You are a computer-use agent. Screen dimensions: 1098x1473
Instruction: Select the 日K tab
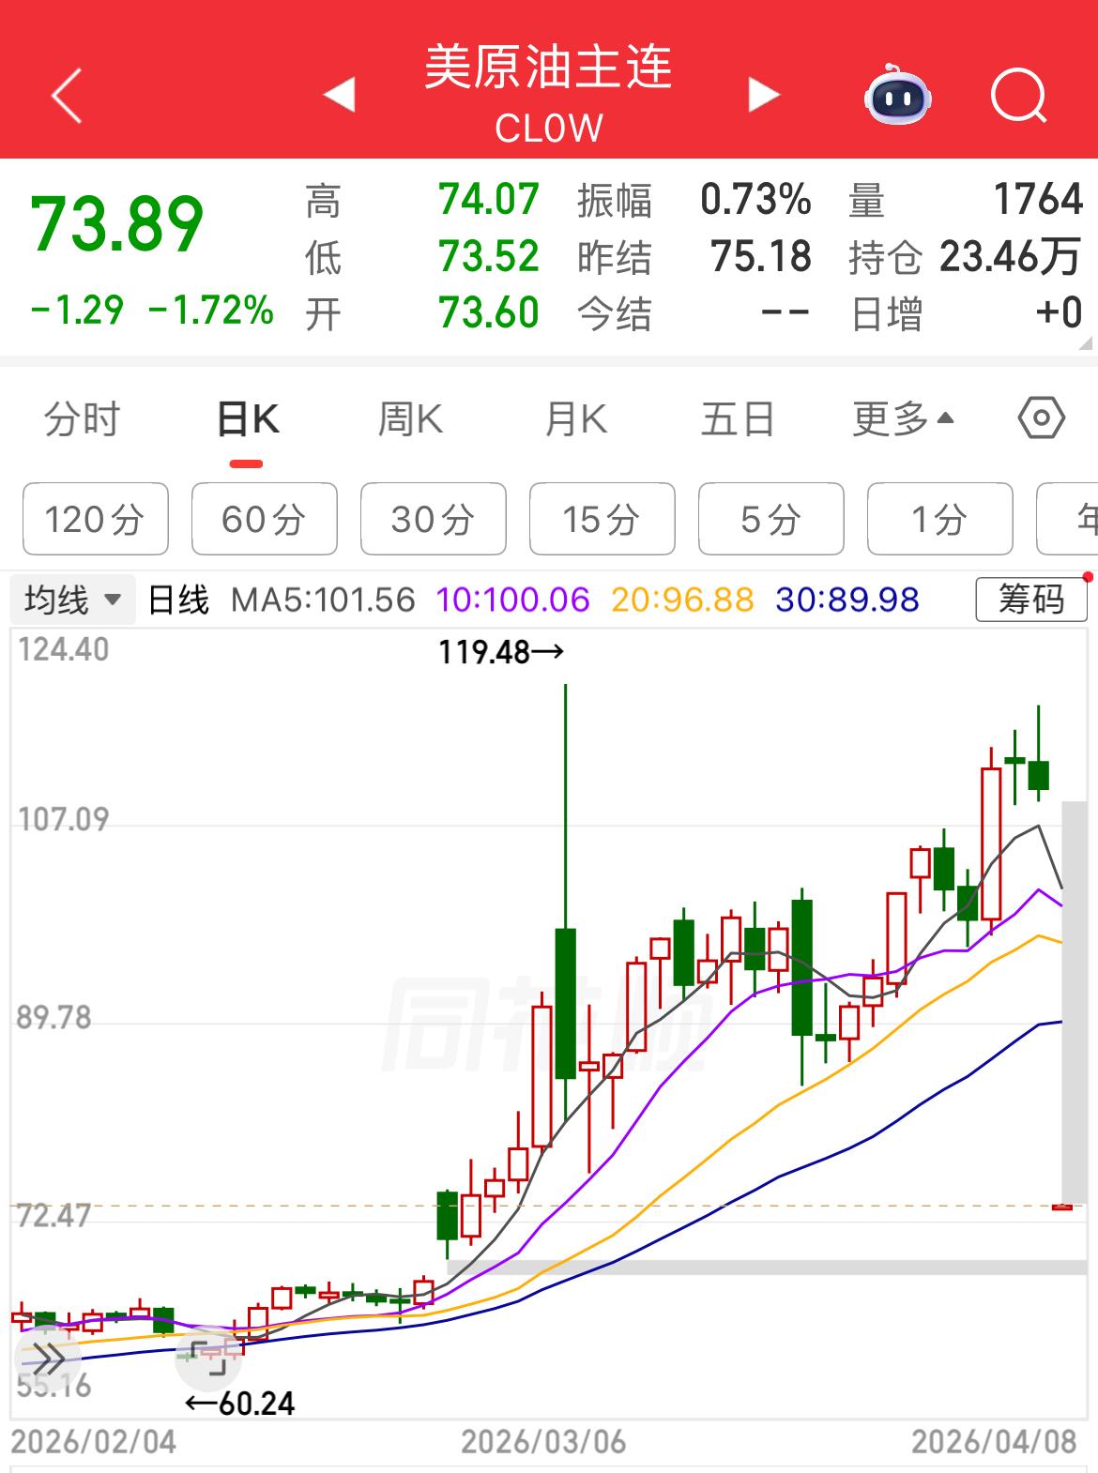coord(248,418)
